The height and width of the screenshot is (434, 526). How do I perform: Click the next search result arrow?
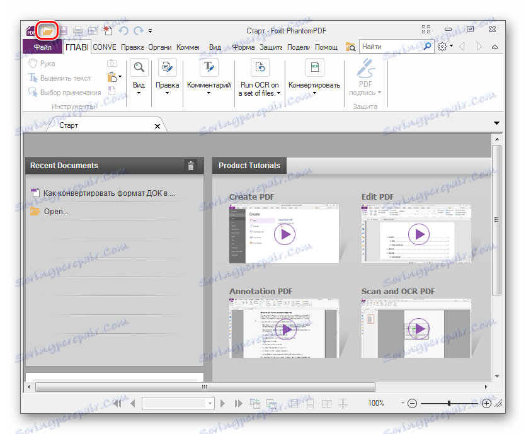point(479,47)
